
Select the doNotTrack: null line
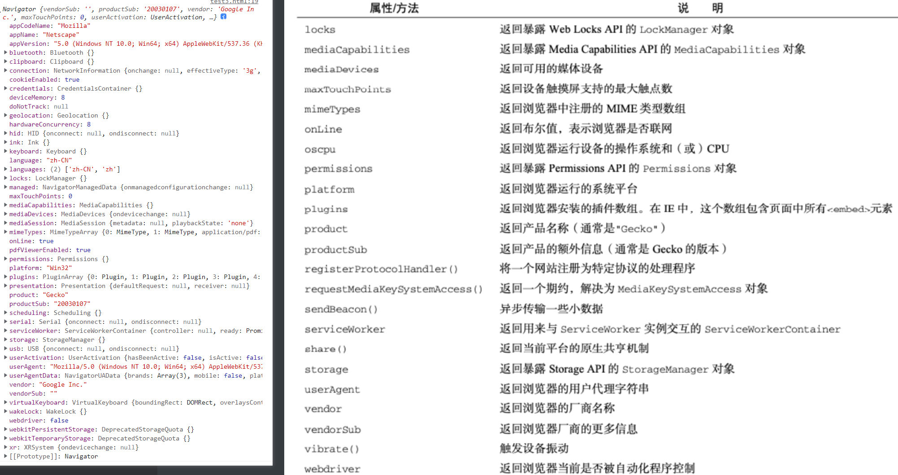(39, 106)
